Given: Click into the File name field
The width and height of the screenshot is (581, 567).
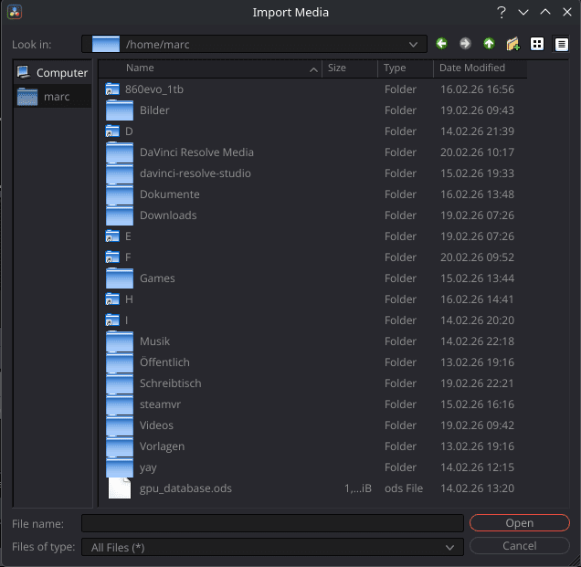Looking at the screenshot, I should [x=272, y=523].
